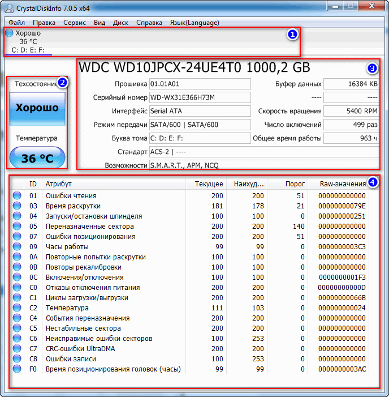Open the Сервис menu
The height and width of the screenshot is (397, 389).
tap(74, 23)
